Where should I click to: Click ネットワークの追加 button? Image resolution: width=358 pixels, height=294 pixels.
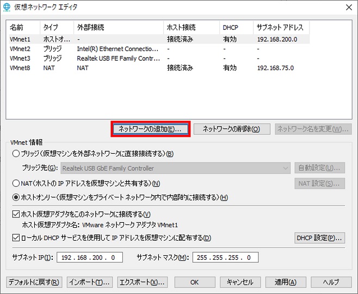pos(150,129)
